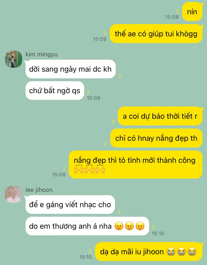Tap the first angry face emoji

[119, 226]
